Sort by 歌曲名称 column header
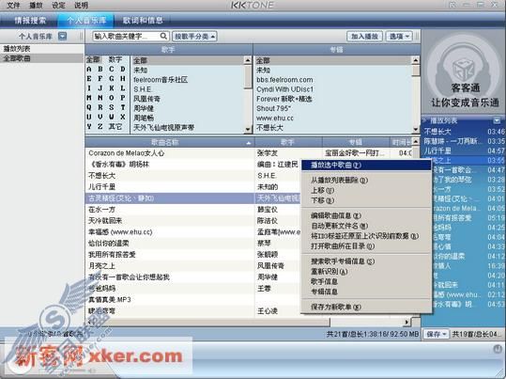506x379 pixels. pyautogui.click(x=170, y=142)
